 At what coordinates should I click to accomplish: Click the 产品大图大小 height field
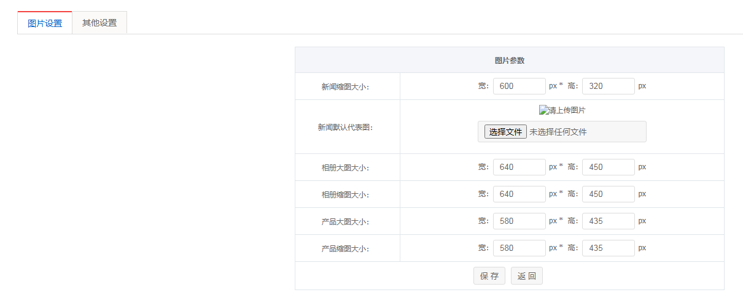[608, 221]
